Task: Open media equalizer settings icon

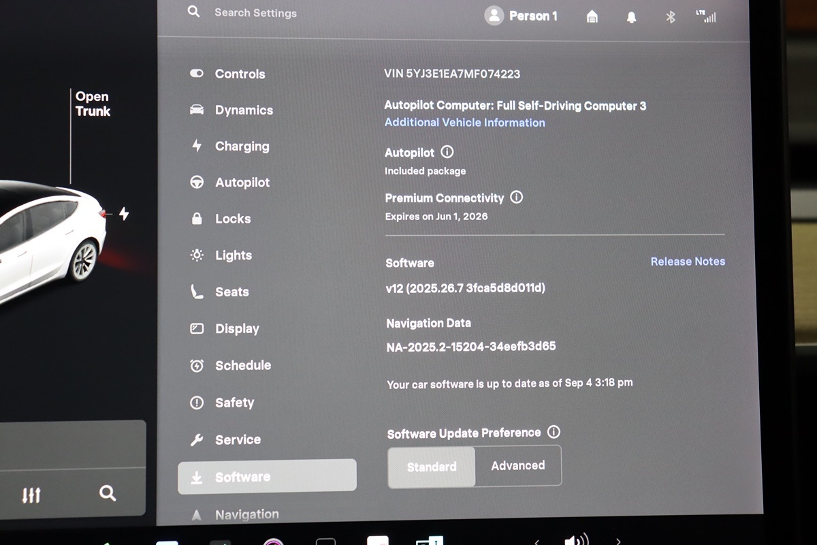Action: tap(31, 494)
